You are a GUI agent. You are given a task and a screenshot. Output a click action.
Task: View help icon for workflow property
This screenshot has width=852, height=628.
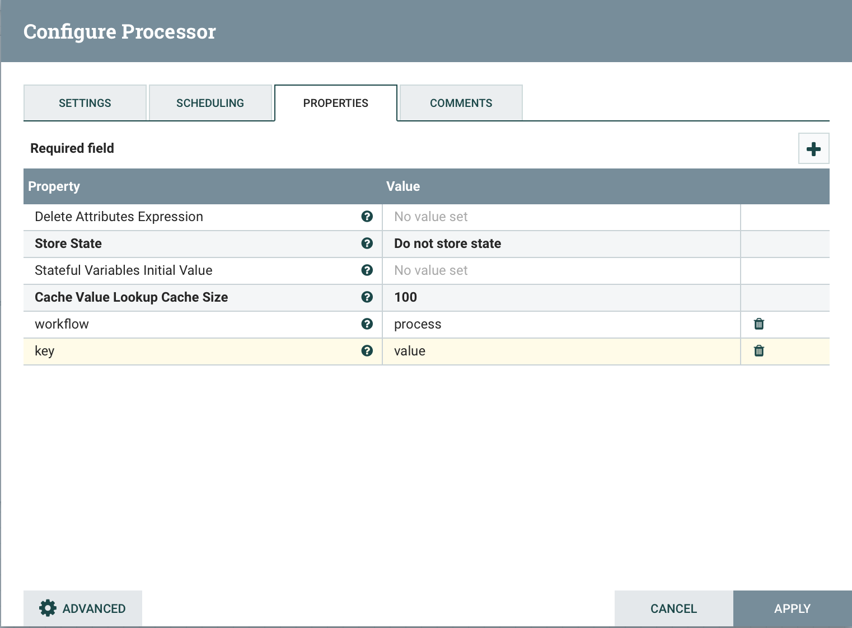click(367, 324)
